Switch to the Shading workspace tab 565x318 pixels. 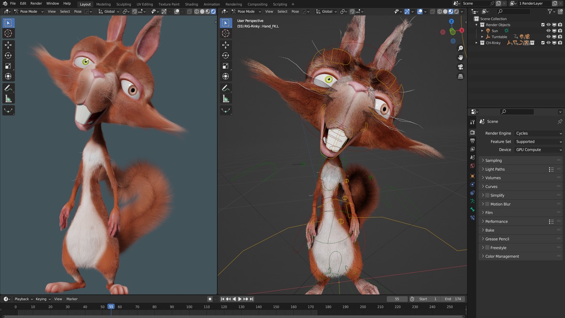coord(191,4)
